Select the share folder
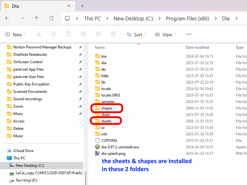The width and height of the screenshot is (247, 185). [103, 115]
